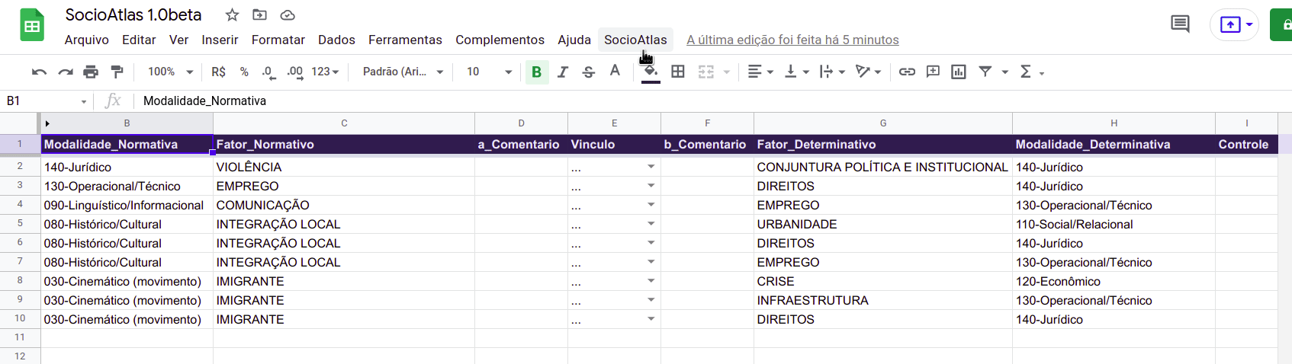The width and height of the screenshot is (1292, 364).
Task: Open font family dropdown Padrão
Action: (403, 72)
